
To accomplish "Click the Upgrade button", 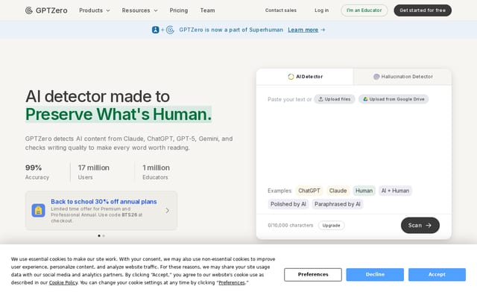I will [x=331, y=225].
